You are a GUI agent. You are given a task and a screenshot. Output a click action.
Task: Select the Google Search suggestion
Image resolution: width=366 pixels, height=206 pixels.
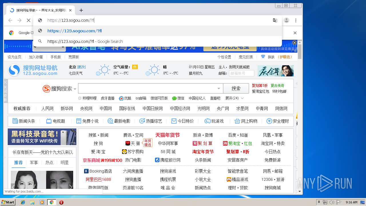(x=158, y=41)
